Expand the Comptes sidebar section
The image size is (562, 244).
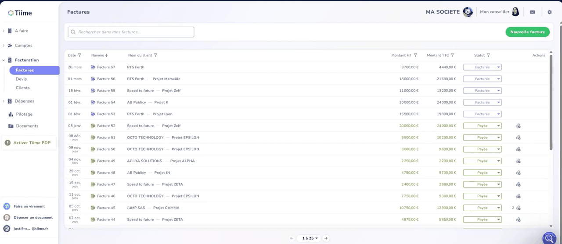pos(4,46)
